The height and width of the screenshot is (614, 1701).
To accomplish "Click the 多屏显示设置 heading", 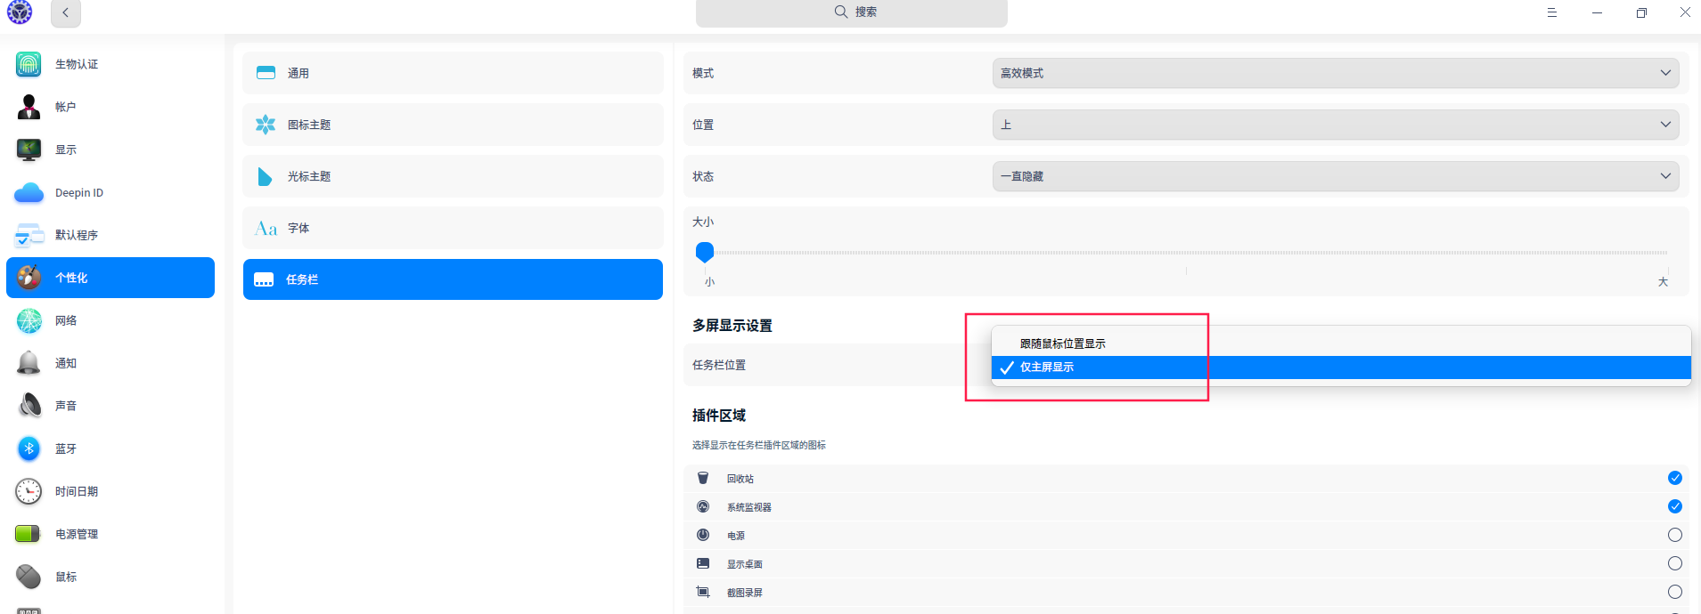I will 732,326.
